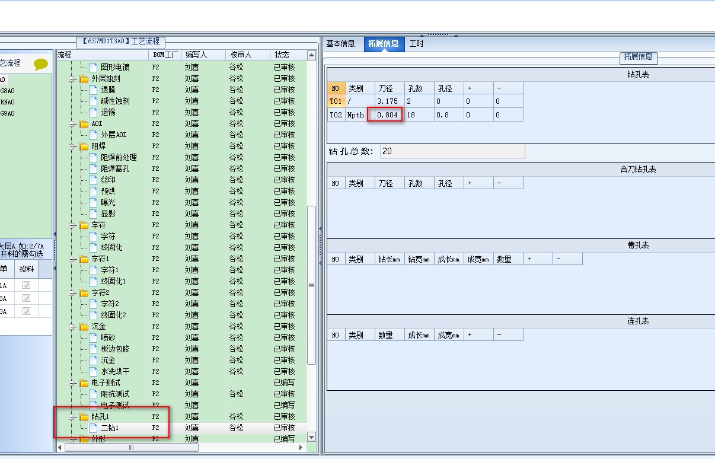Switch to the 拓展信息 tab
Screen dimensions: 715x459
coord(384,44)
